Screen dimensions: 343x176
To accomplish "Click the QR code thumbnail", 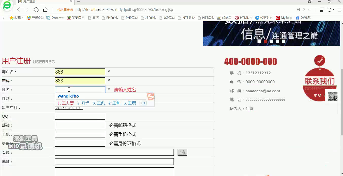I will 333,96.
